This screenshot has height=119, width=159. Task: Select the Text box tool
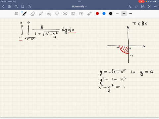coord(81,14)
